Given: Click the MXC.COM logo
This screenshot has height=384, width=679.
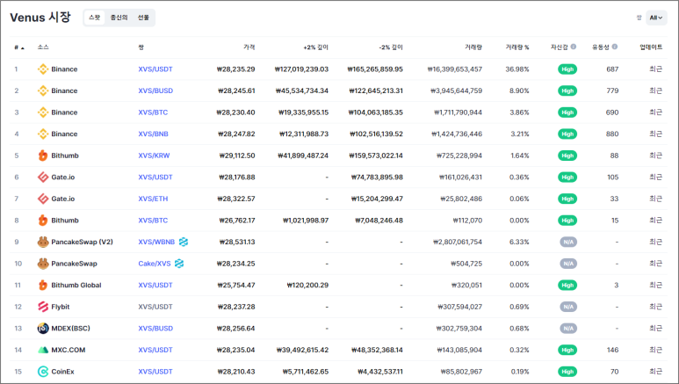Looking at the screenshot, I should pos(43,350).
